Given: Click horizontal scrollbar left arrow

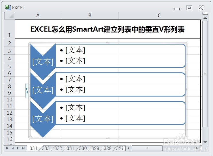Looking at the screenshot, I should click(x=128, y=148).
